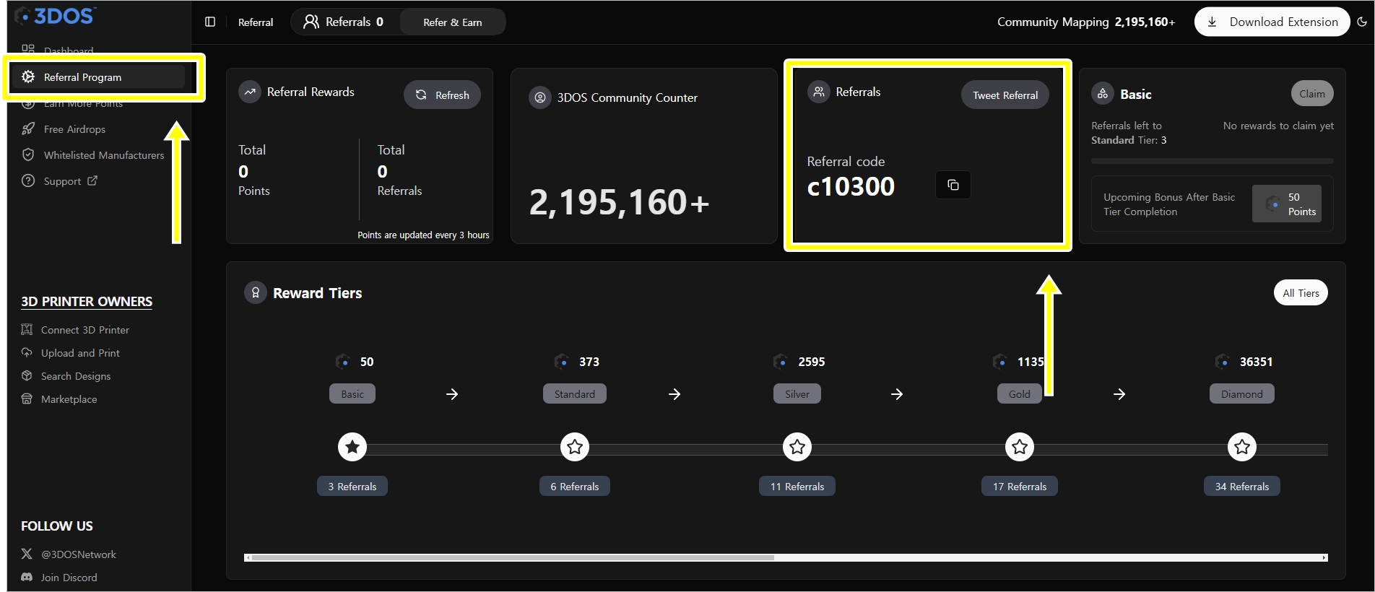
Task: Open Free Airdrops page
Action: tap(74, 129)
